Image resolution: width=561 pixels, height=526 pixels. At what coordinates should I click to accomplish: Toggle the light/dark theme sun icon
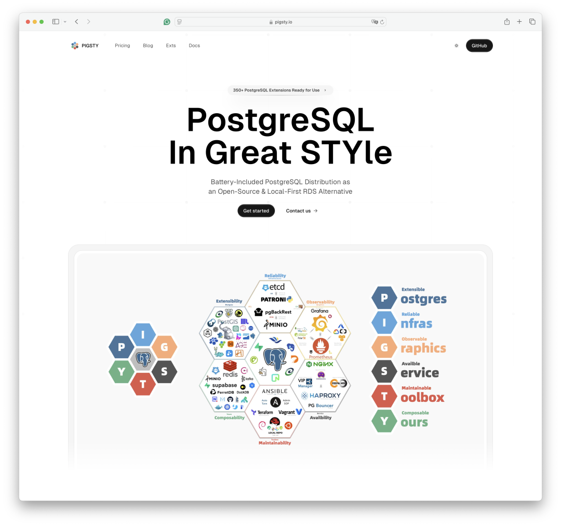coord(457,45)
